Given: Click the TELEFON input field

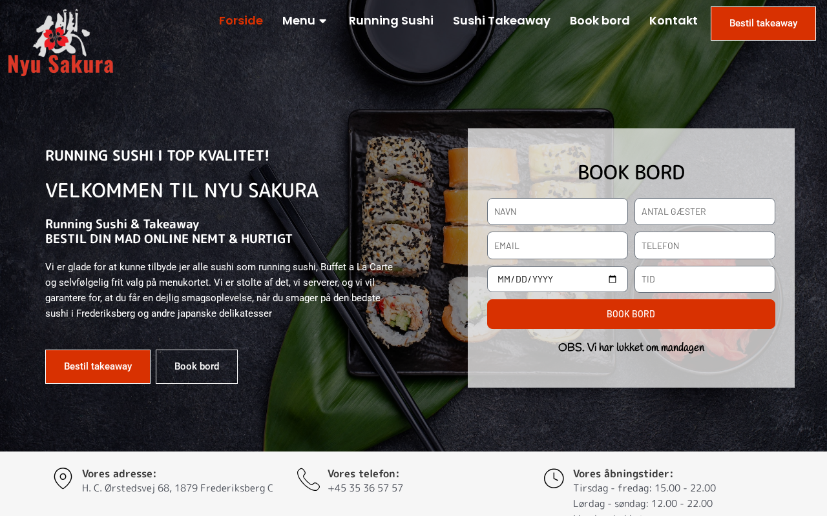Looking at the screenshot, I should point(705,246).
